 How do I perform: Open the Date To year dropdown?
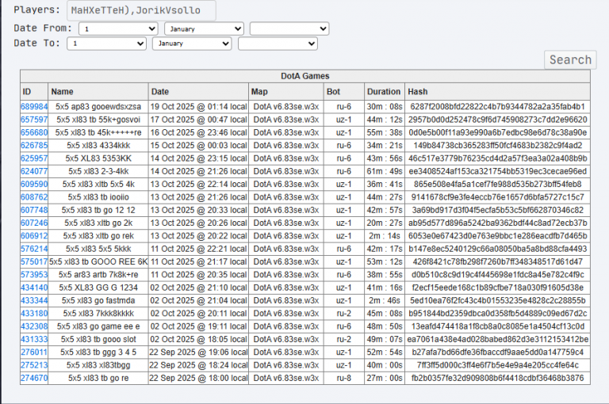point(278,44)
